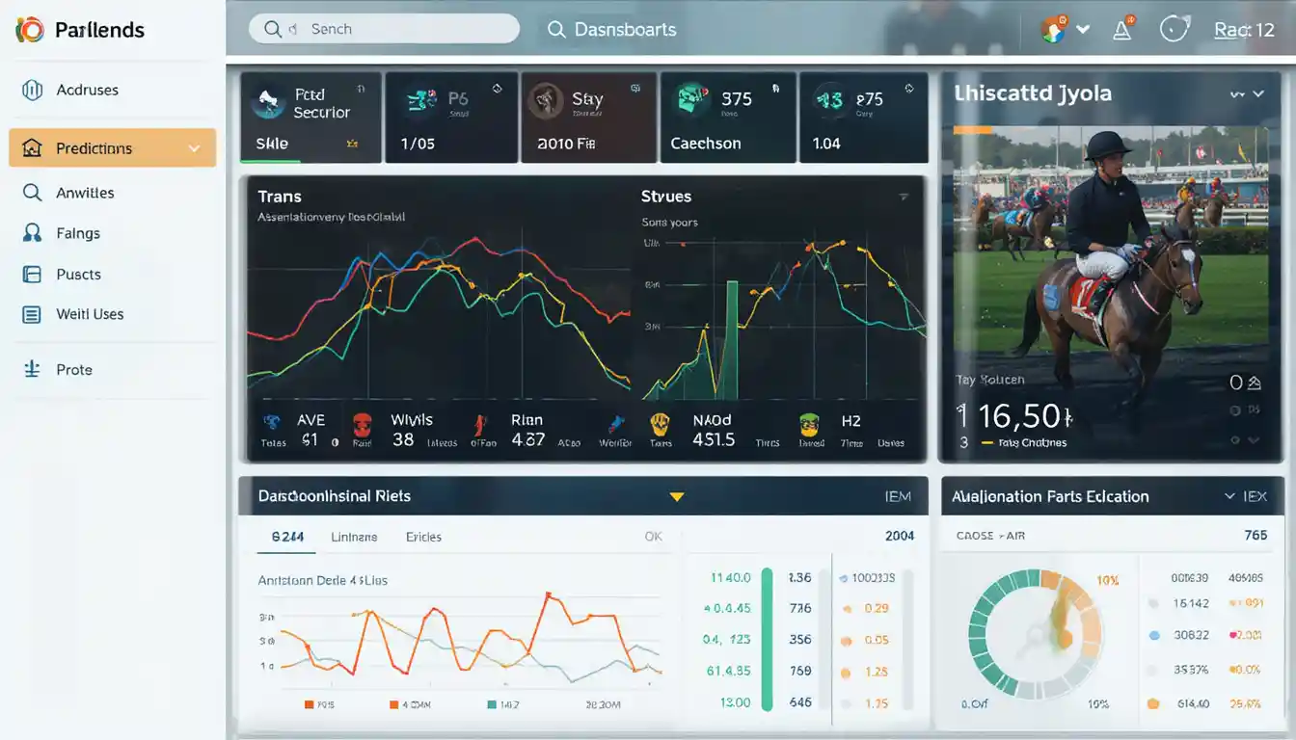
Task: Click the Weitl Uses list icon
Action: tap(32, 314)
